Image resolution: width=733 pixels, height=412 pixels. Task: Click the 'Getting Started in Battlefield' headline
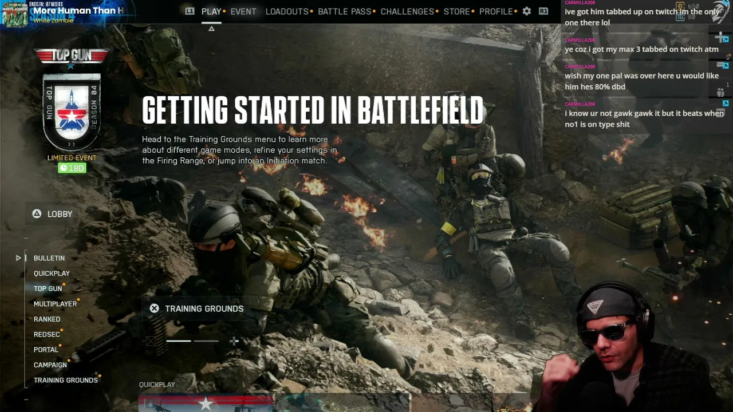[313, 110]
